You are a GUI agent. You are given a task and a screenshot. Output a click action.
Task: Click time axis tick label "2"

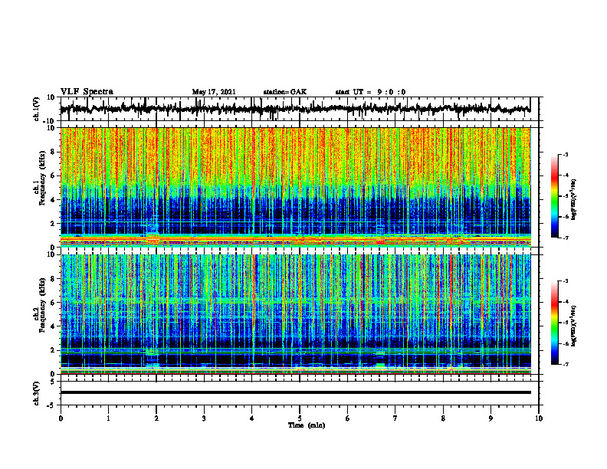156,418
